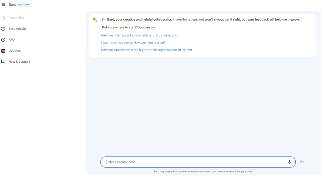The image size is (324, 177).
Task: Focus the Enter a prompt here field
Action: coord(198,162)
